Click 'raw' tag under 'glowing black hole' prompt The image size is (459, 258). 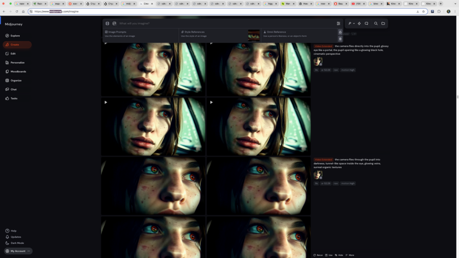point(336,70)
